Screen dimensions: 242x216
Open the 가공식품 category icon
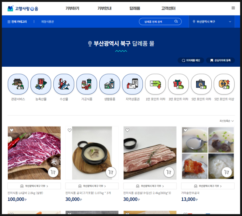tap(87, 84)
